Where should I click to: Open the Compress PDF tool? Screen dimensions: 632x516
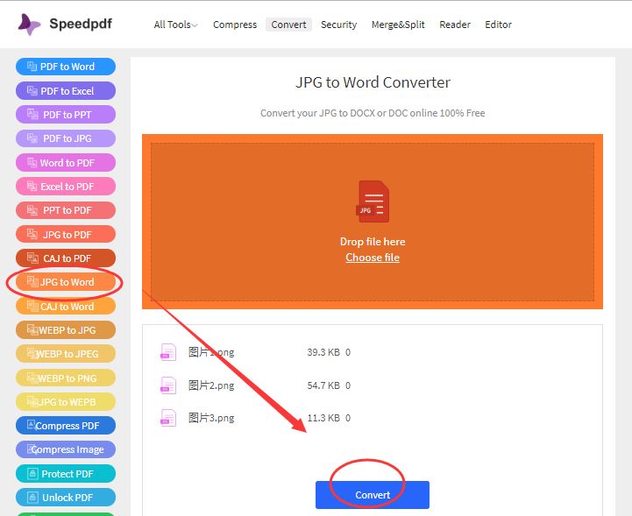coord(66,426)
